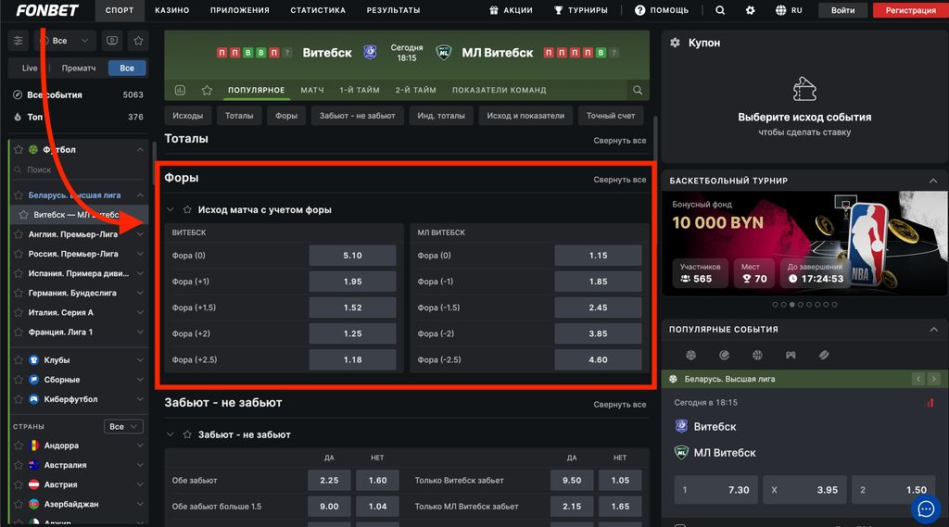Switch the event filter to Прематч
Screen dimensions: 949x527
tap(79, 68)
